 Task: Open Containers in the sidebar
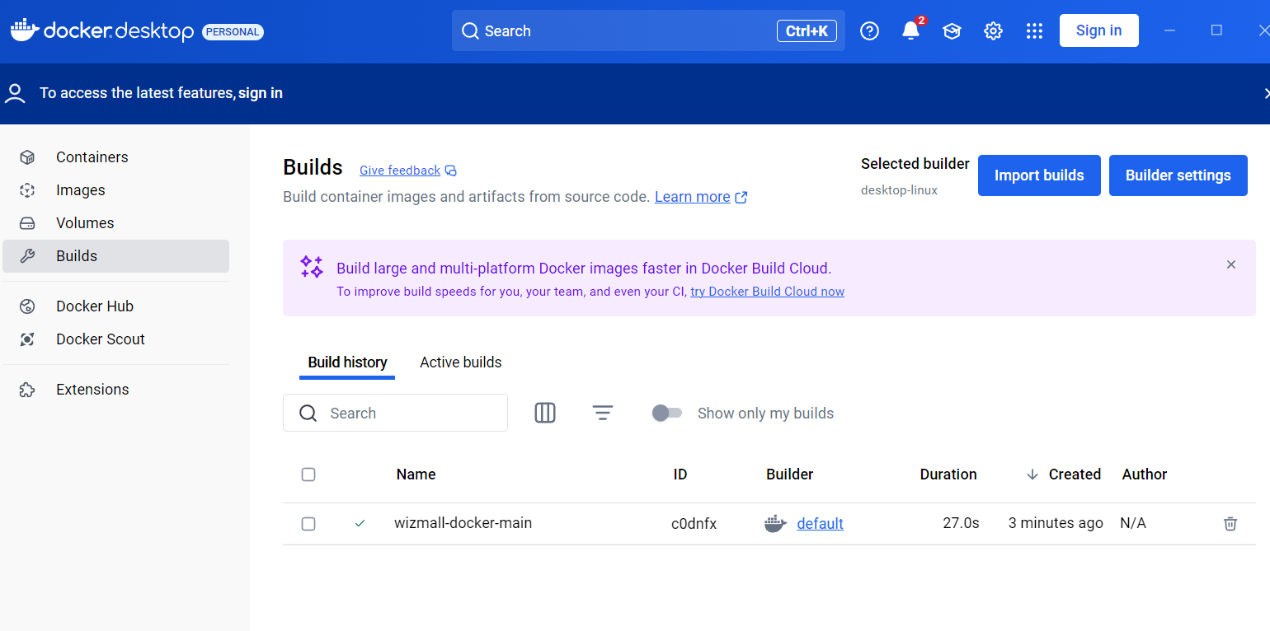click(116, 157)
